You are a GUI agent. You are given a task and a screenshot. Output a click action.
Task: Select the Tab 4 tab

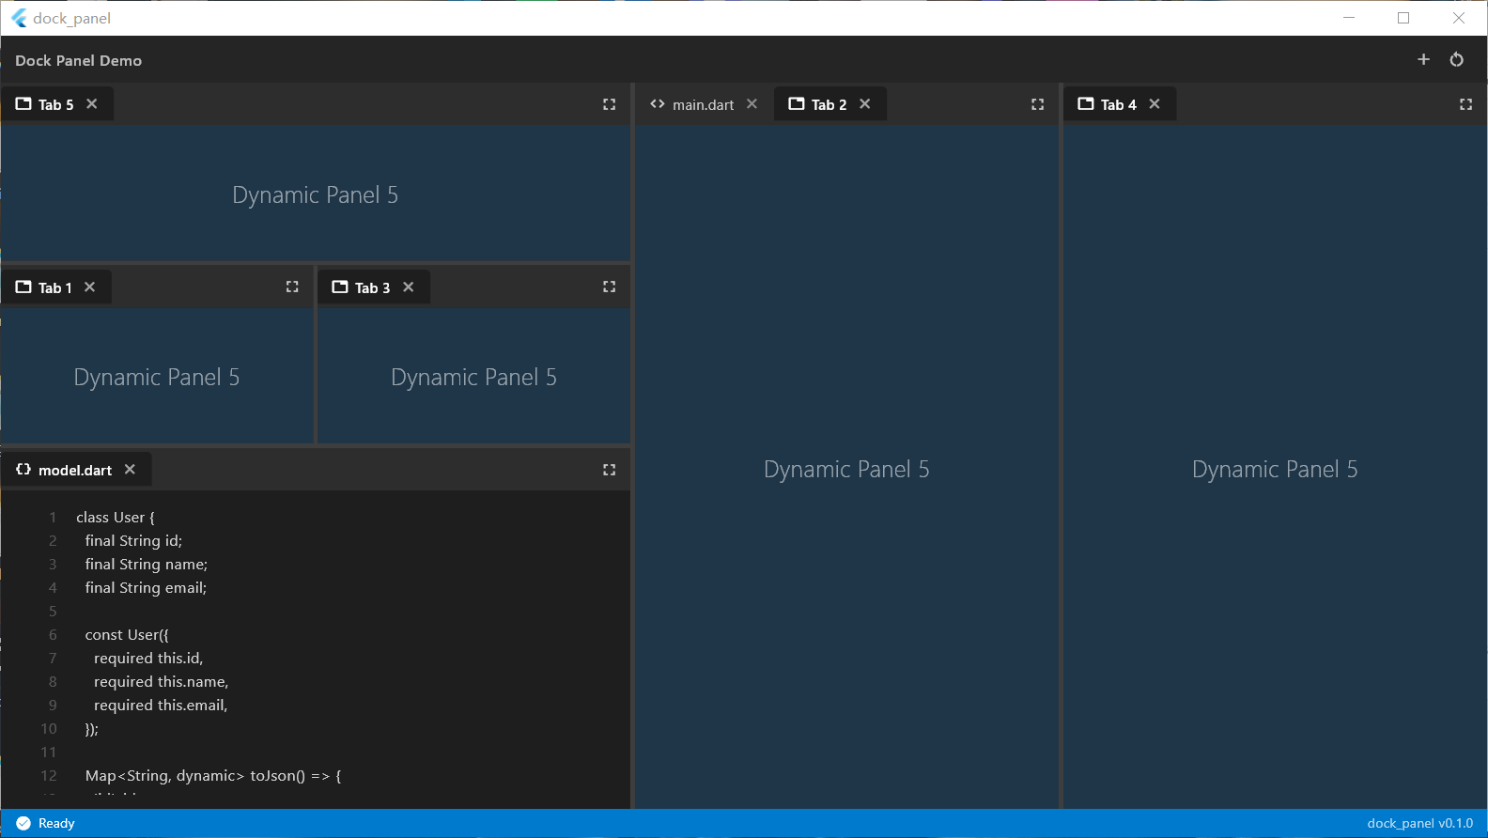point(1118,104)
